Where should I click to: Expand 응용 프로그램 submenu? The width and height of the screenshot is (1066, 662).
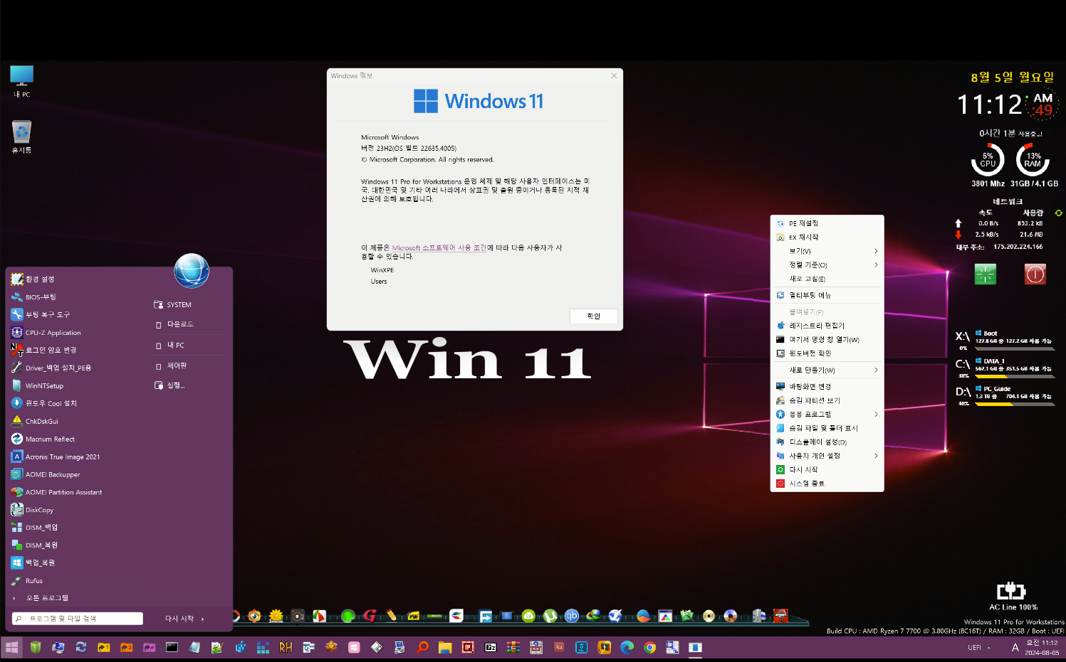click(876, 414)
